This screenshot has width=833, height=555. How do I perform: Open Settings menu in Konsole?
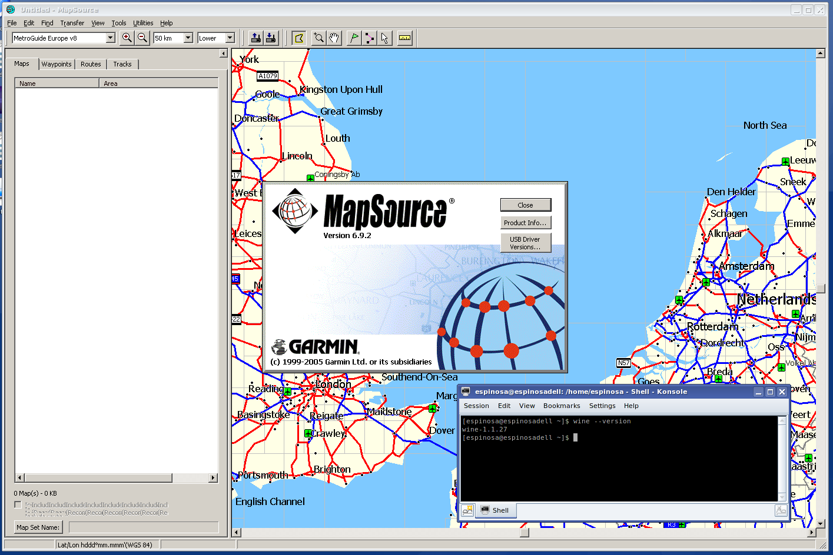point(602,406)
